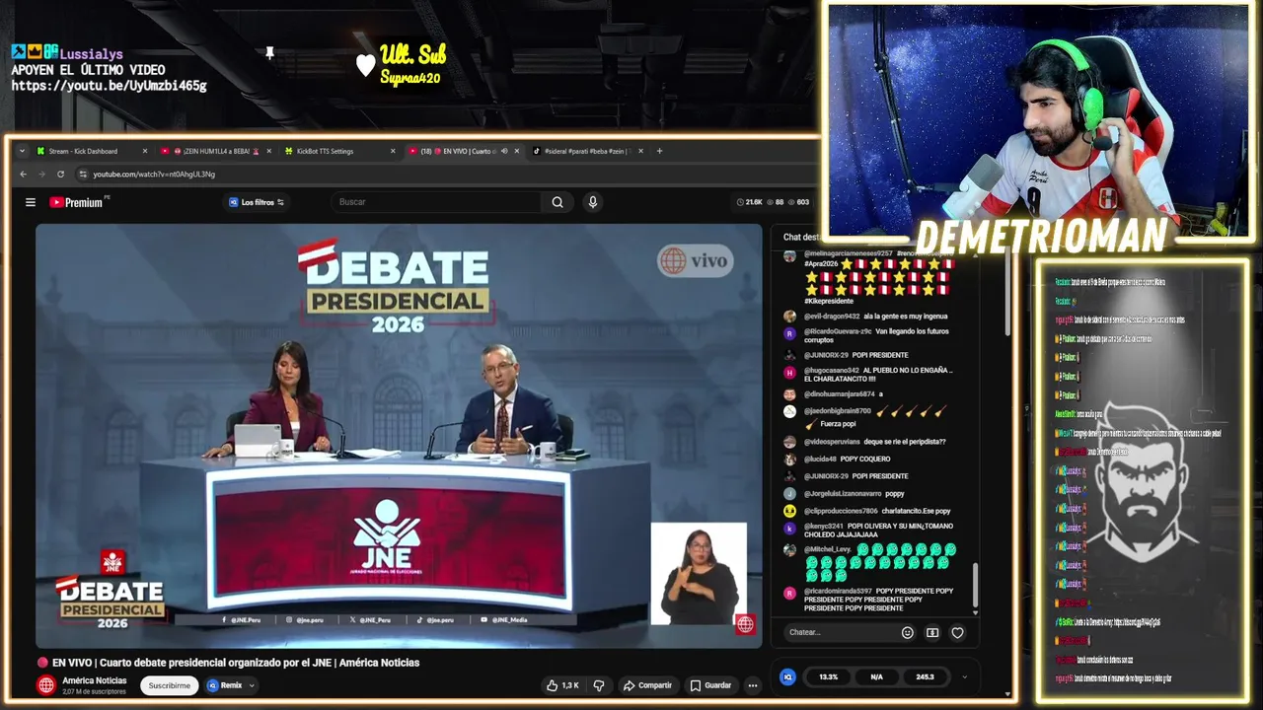Click the 603 views eye indicator
The width and height of the screenshot is (1263, 710).
click(x=799, y=202)
